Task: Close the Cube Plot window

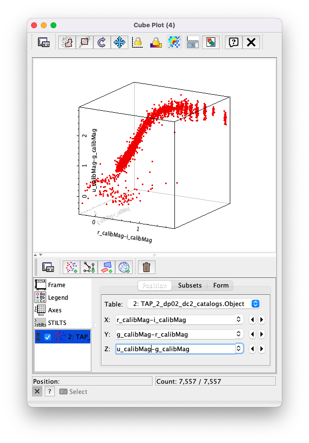Action: tap(34, 25)
